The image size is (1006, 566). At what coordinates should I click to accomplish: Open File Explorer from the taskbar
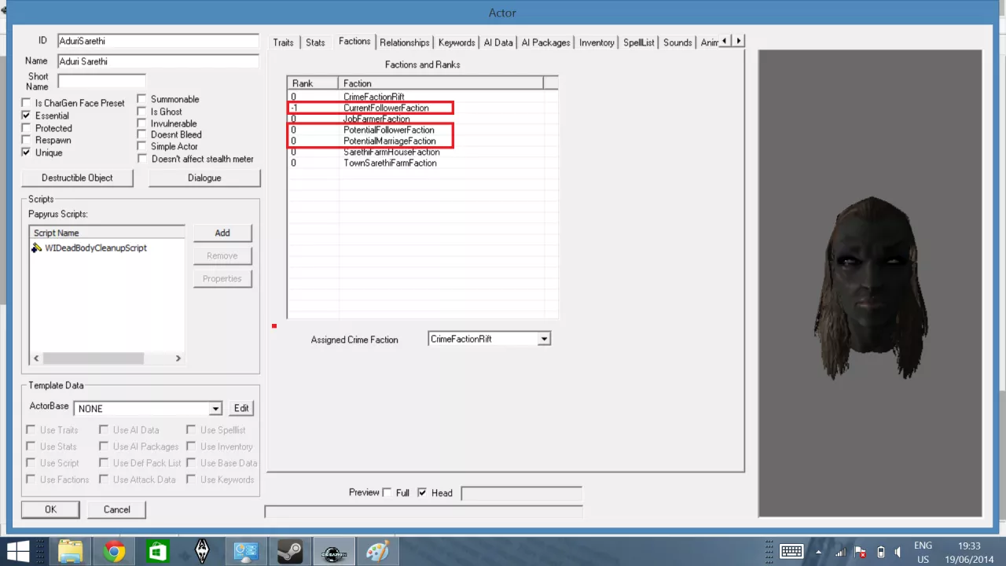click(70, 552)
